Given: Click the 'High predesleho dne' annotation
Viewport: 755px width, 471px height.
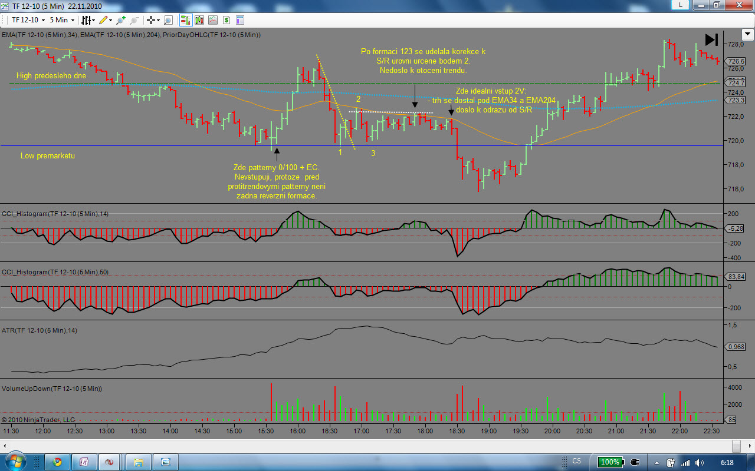Looking at the screenshot, I should click(x=51, y=75).
